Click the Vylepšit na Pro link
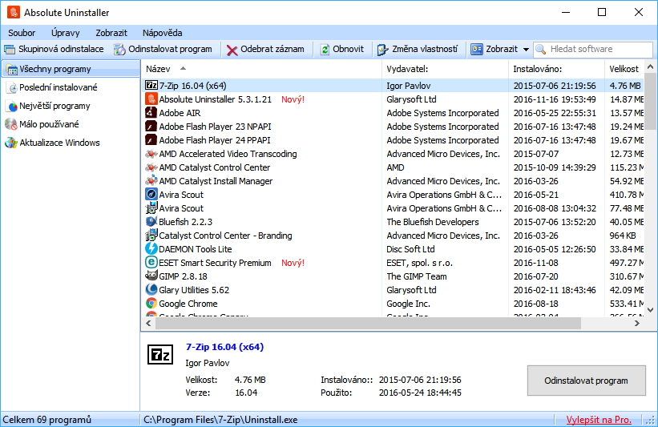Screen dimensions: 658x427 [599, 420]
